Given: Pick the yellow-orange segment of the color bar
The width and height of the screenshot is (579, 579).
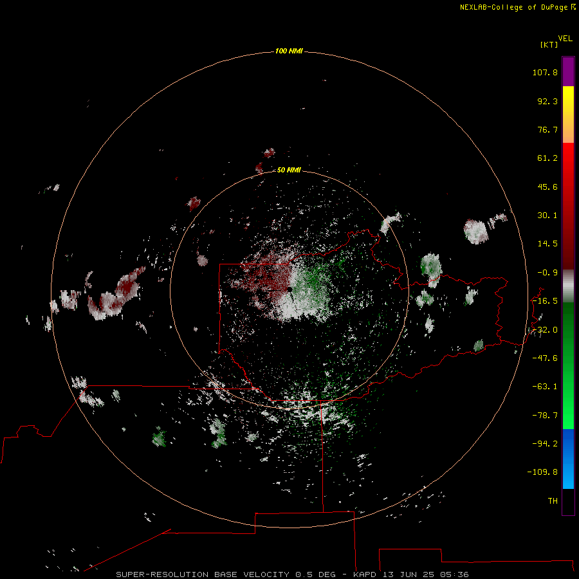Looking at the screenshot, I should tap(568, 115).
